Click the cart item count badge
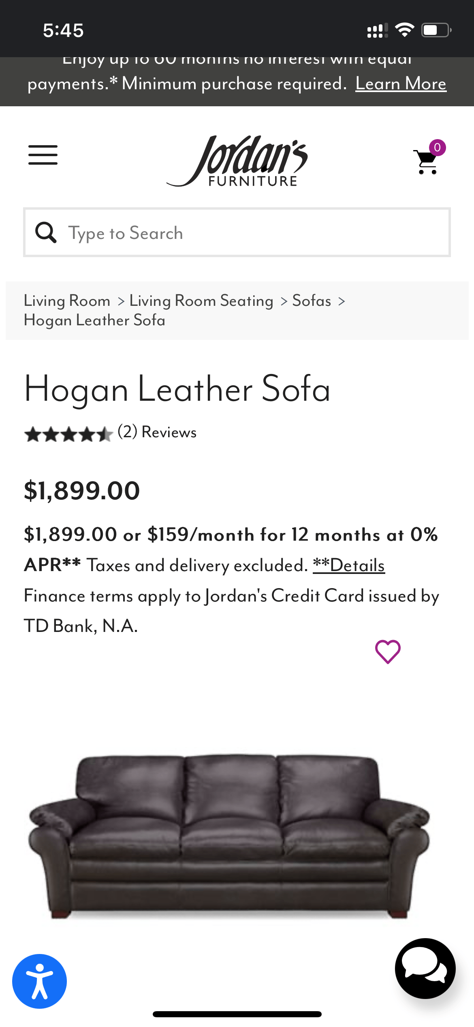 pyautogui.click(x=437, y=148)
